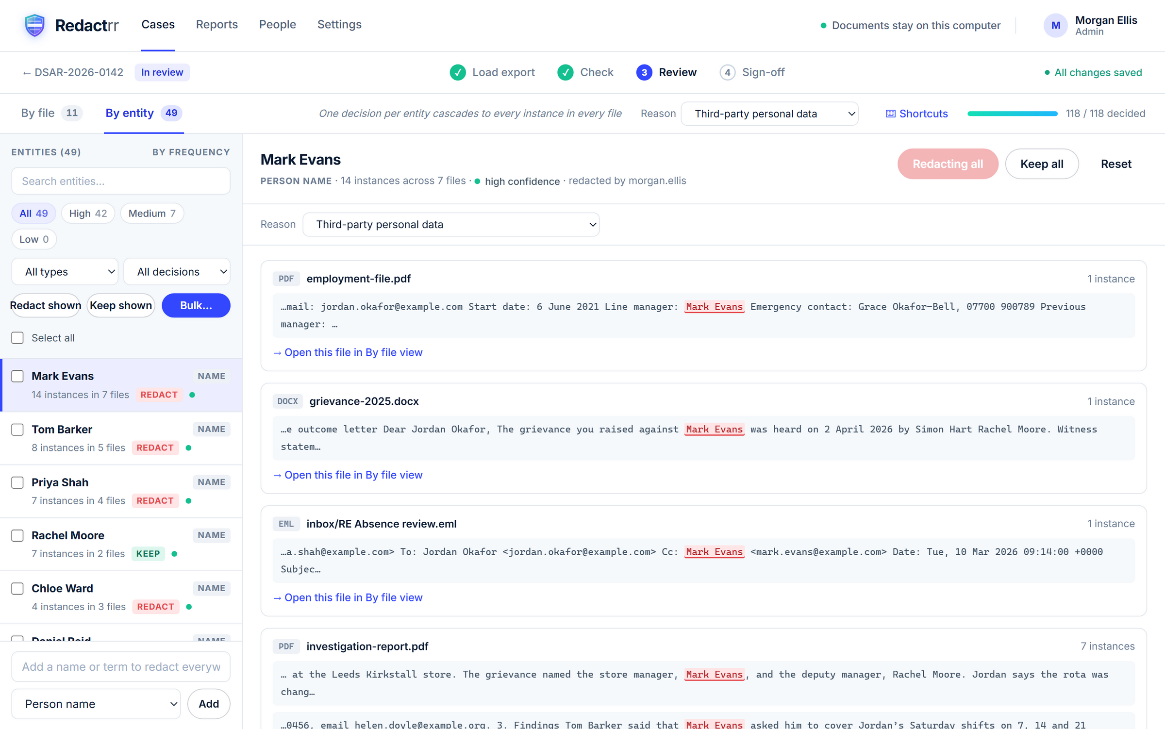The height and width of the screenshot is (729, 1165).
Task: Open the Reports menu
Action: (x=216, y=24)
